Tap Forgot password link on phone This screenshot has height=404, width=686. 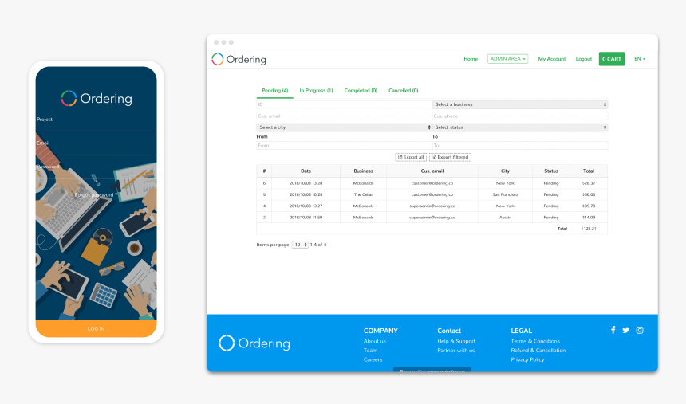point(97,195)
